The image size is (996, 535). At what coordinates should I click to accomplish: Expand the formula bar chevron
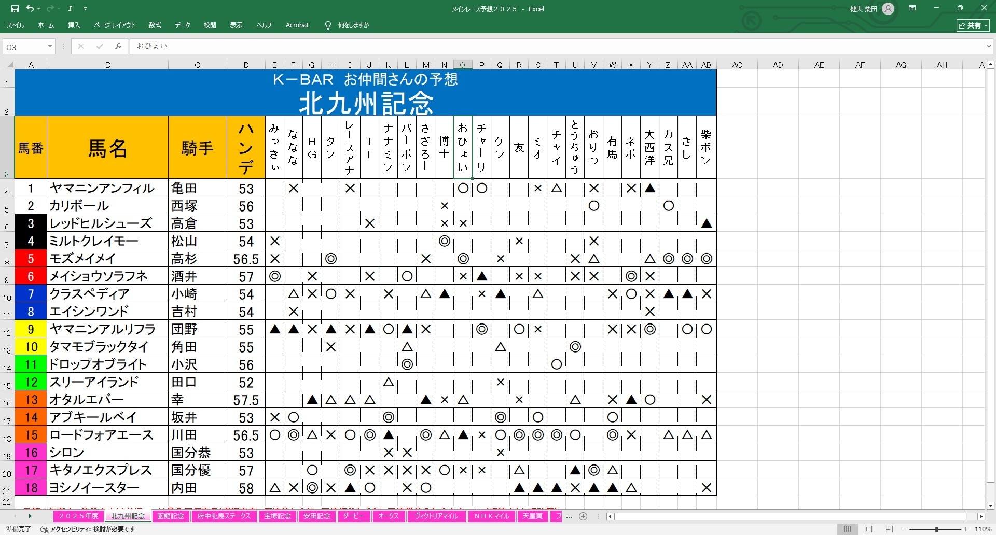tap(988, 47)
